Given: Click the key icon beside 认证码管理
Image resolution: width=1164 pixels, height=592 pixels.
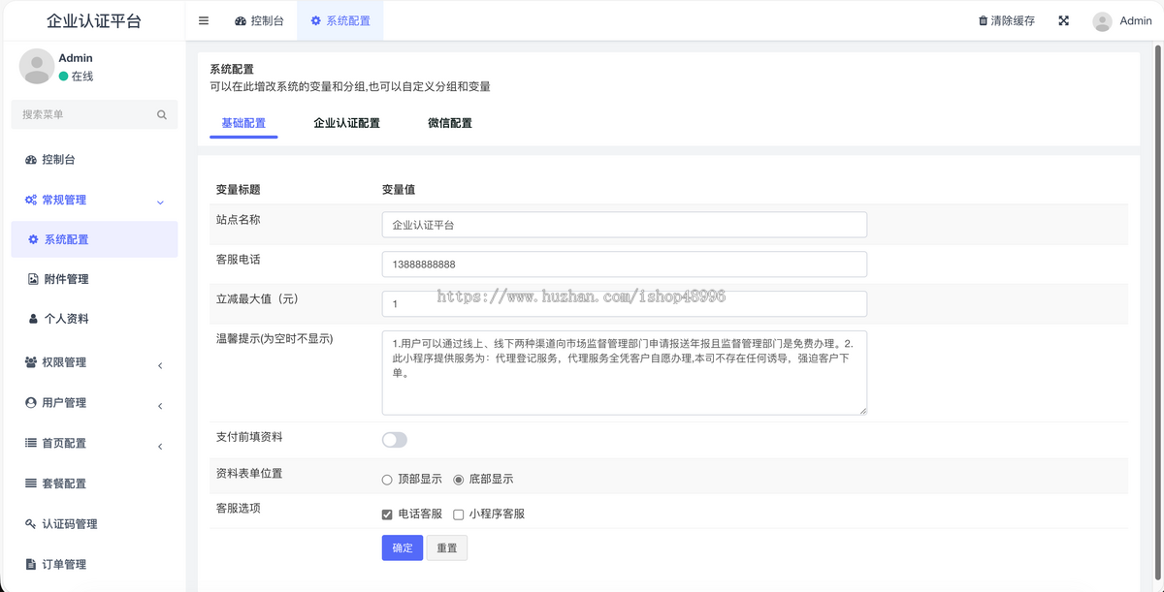Looking at the screenshot, I should pyautogui.click(x=31, y=524).
